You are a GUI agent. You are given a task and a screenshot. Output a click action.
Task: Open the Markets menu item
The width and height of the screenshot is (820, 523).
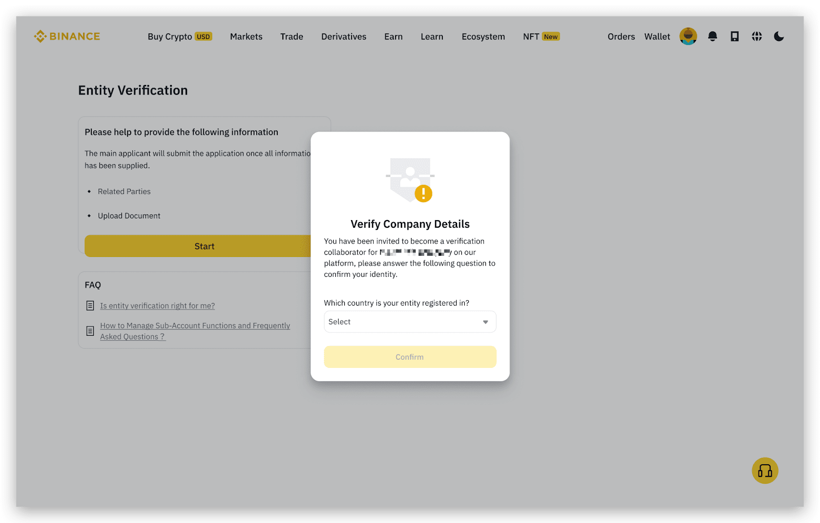coord(246,37)
